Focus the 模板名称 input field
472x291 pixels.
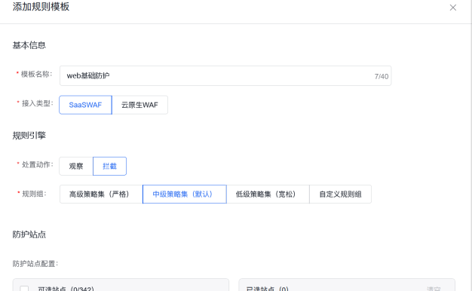tap(225, 76)
